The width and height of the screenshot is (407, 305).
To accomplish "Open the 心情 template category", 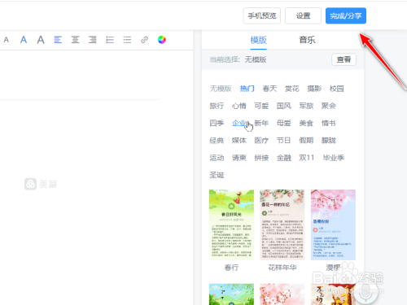I will 239,106.
